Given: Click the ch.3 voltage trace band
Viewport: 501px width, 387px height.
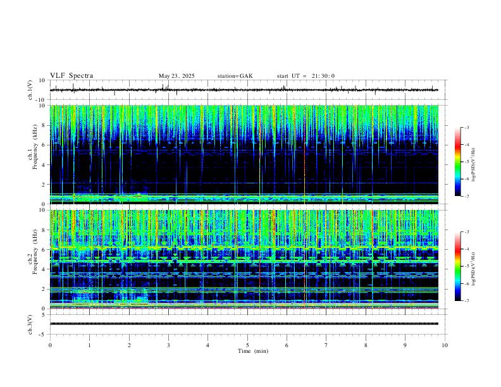Looking at the screenshot, I should pyautogui.click(x=244, y=324).
